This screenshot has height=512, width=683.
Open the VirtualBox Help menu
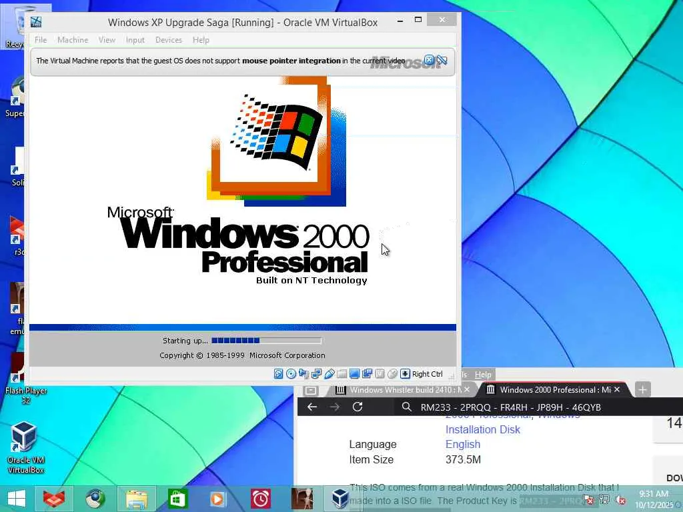coord(201,39)
